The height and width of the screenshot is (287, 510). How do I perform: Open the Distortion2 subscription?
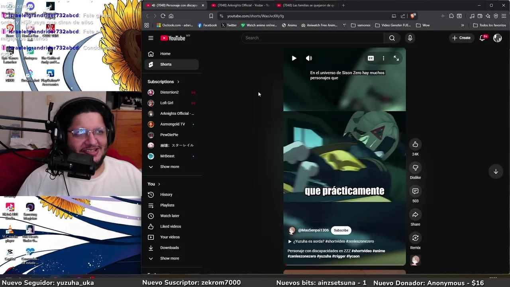[172, 92]
